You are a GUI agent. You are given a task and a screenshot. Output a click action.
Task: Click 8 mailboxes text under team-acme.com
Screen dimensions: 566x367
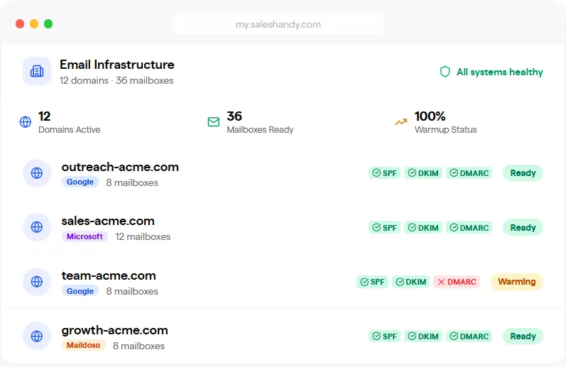coord(132,291)
